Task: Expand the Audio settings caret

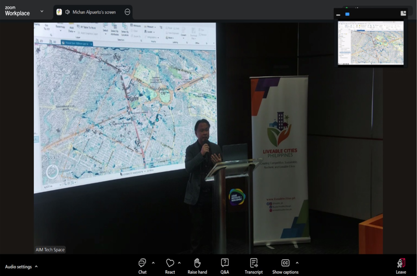Action: click(36, 266)
